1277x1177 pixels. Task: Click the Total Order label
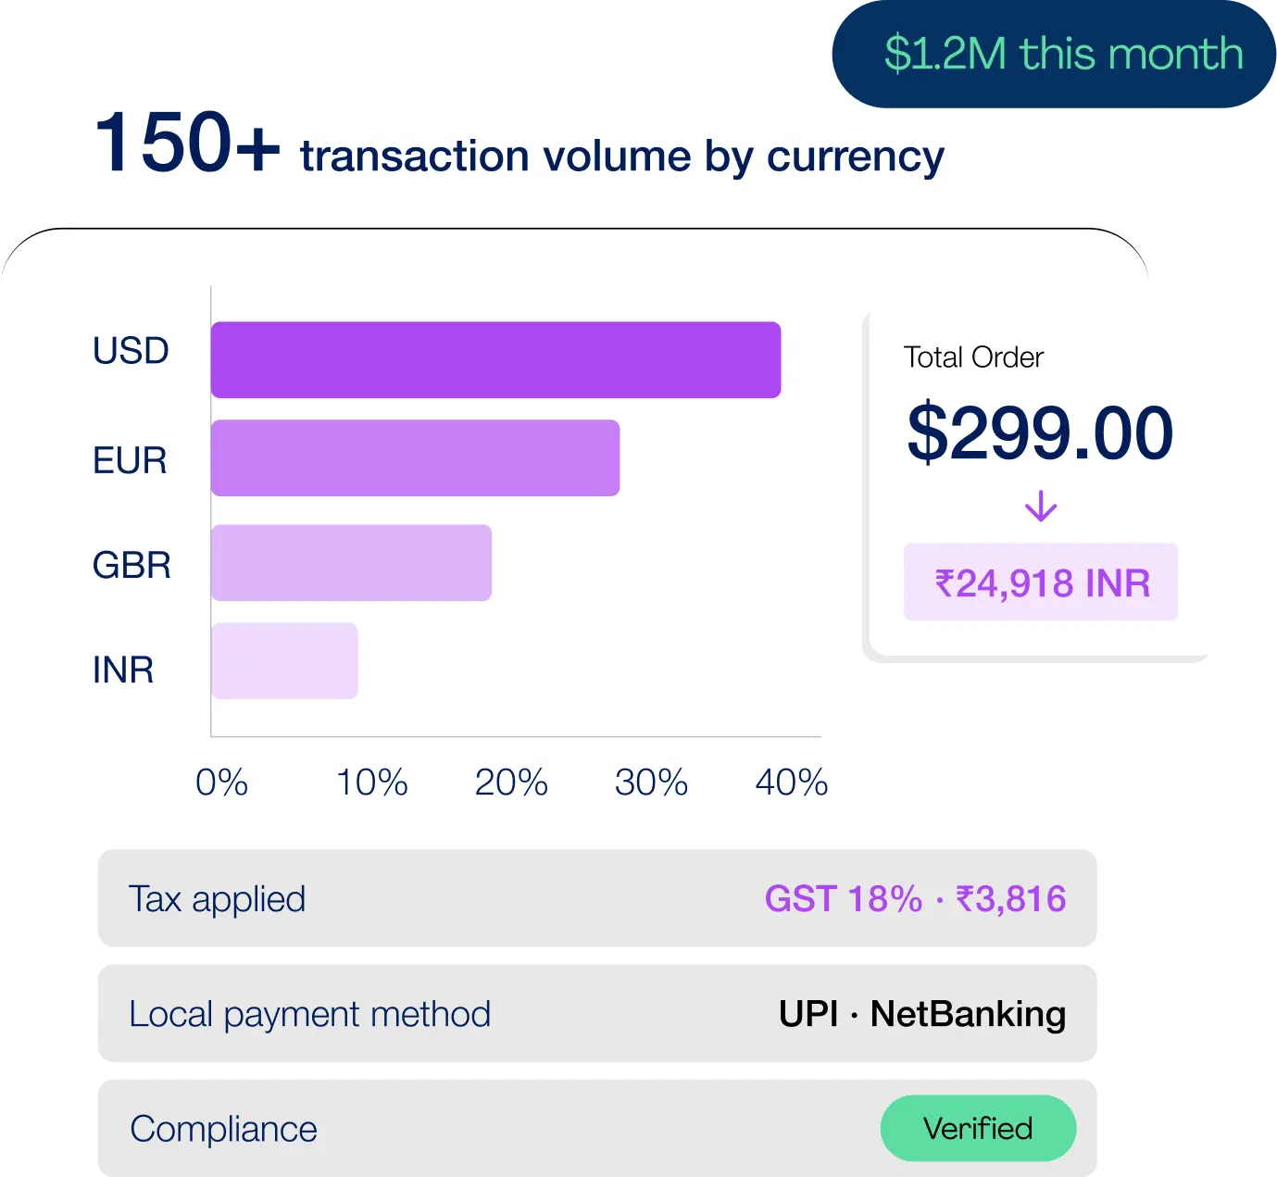[x=973, y=357]
